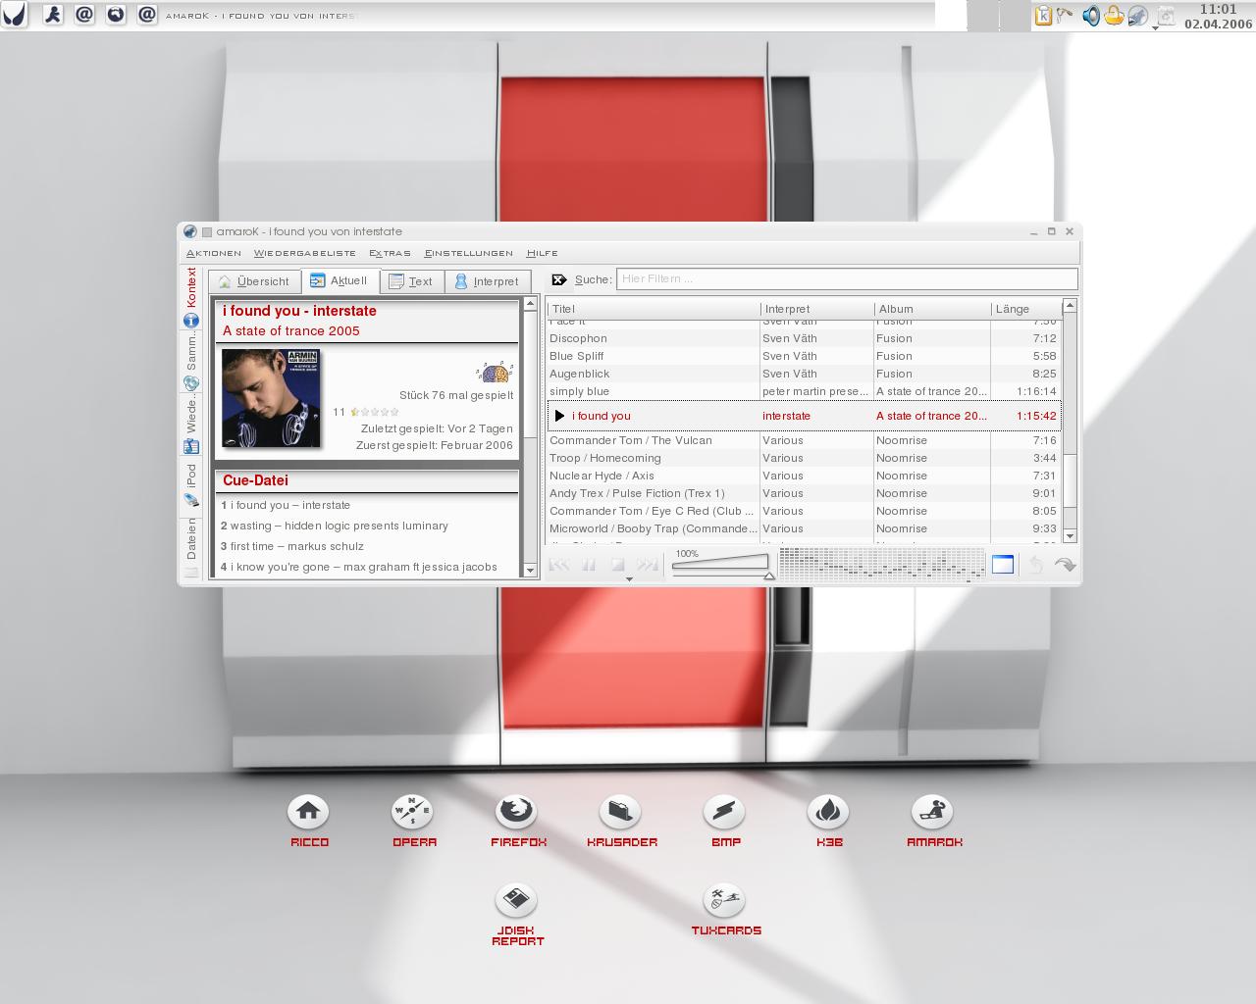Open the Dateien sidebar tab
1256x1004 pixels.
[191, 547]
